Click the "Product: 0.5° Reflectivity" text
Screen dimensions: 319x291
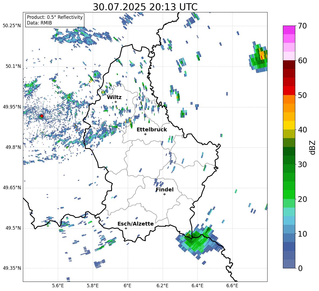(55, 17)
